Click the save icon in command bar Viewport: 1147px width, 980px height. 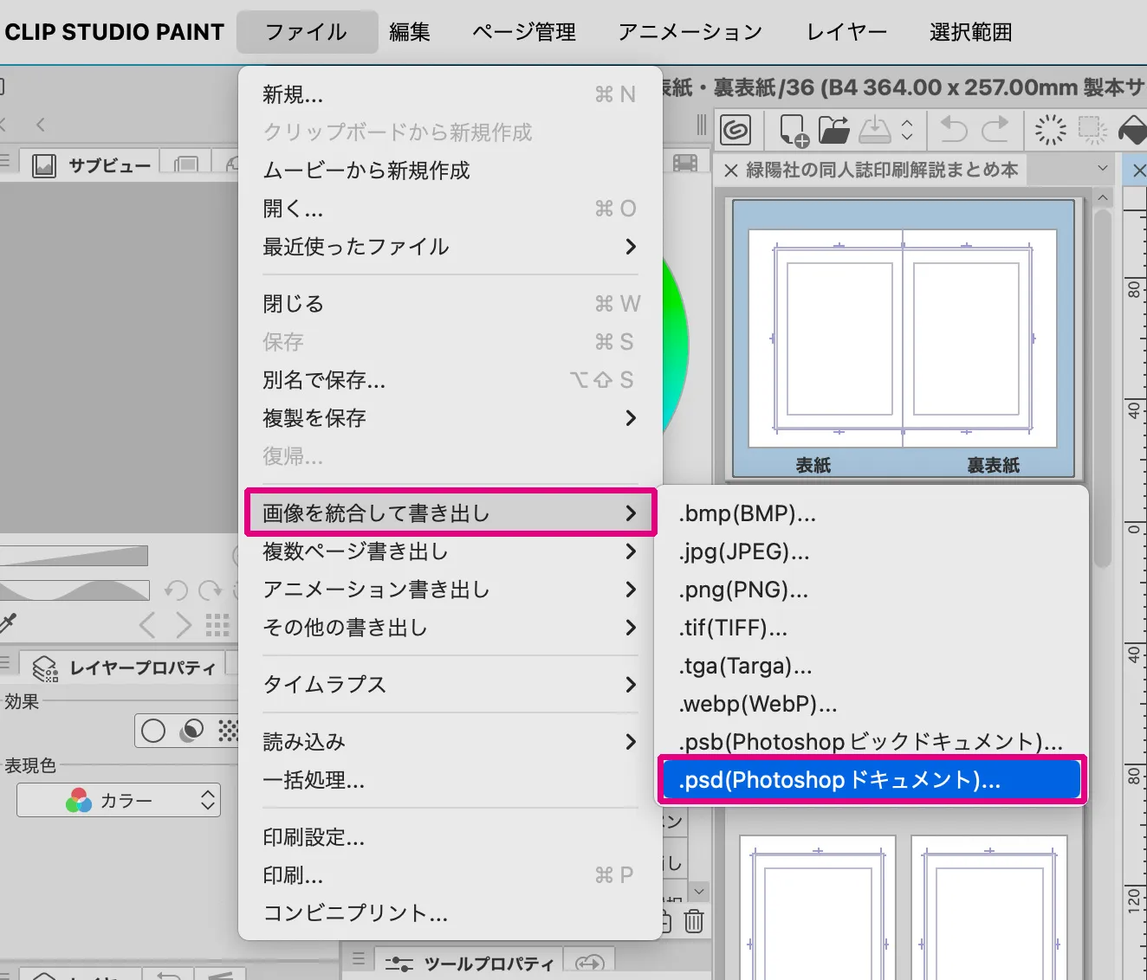875,130
